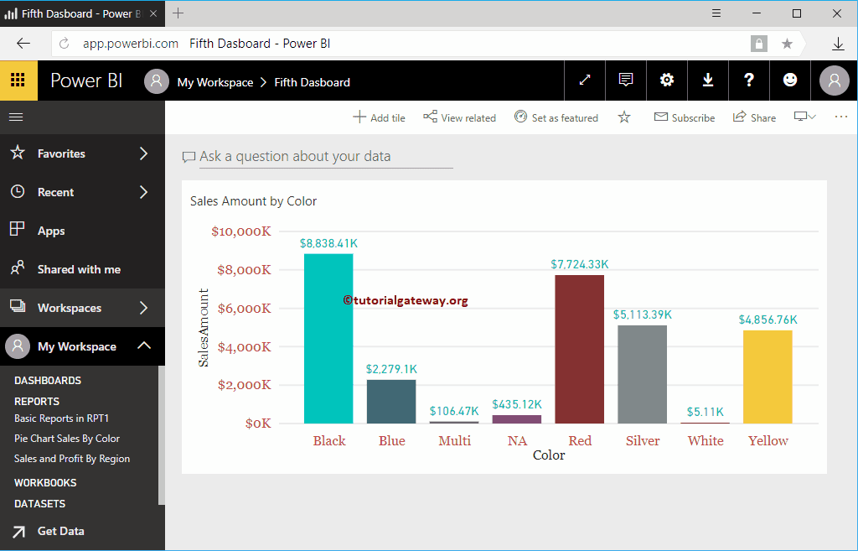Click the Q&A question input box

pos(325,157)
